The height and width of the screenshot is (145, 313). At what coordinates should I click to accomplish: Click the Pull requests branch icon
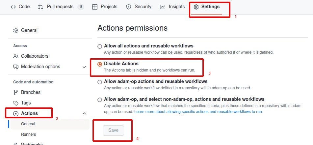pos(40,7)
